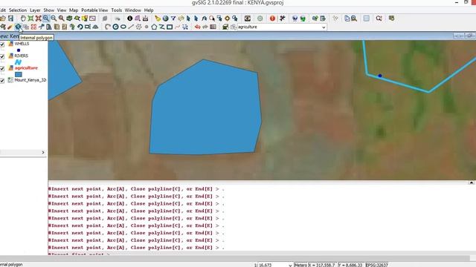Screen dimensions: 476x267
Task: Open the Window menu
Action: click(132, 10)
